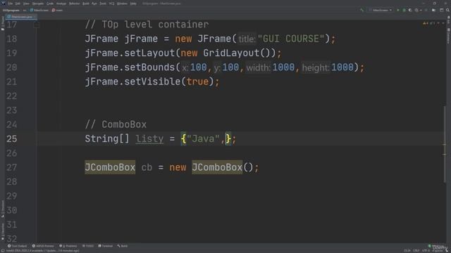Click line number 25 in the gutter

coord(11,139)
